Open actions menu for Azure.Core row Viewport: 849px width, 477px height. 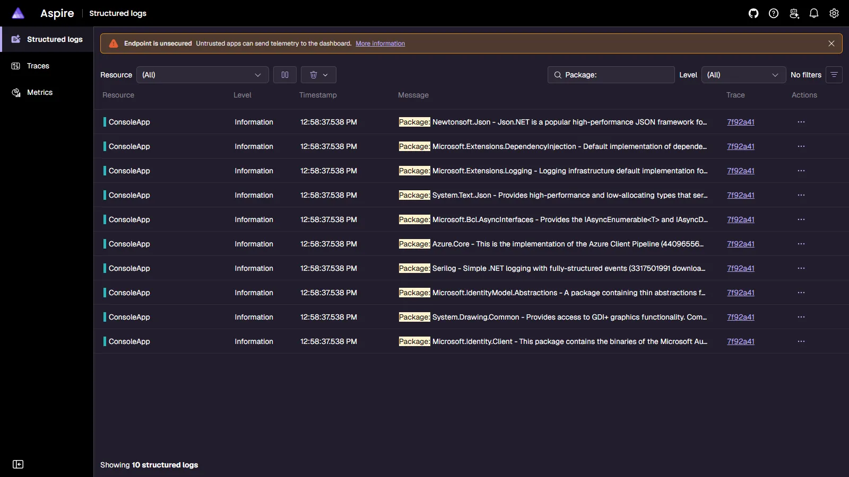pos(801,244)
